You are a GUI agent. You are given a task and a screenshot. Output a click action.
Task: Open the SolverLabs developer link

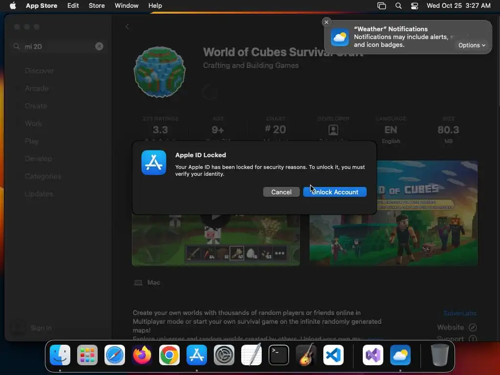point(460,313)
